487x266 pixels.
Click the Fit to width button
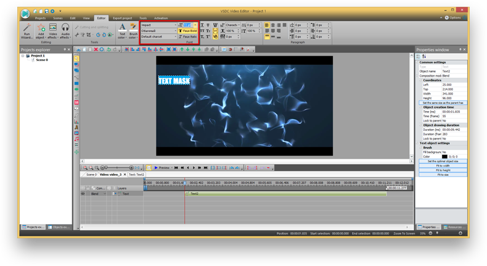tap(443, 165)
